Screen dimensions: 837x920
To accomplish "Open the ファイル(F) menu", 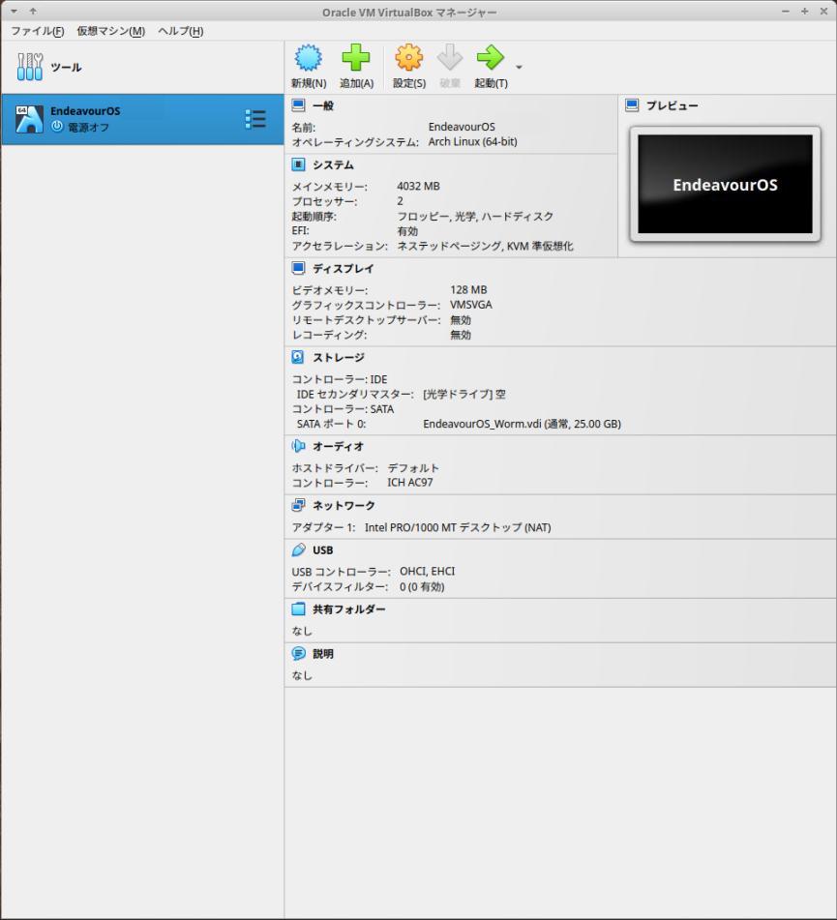I will 38,31.
